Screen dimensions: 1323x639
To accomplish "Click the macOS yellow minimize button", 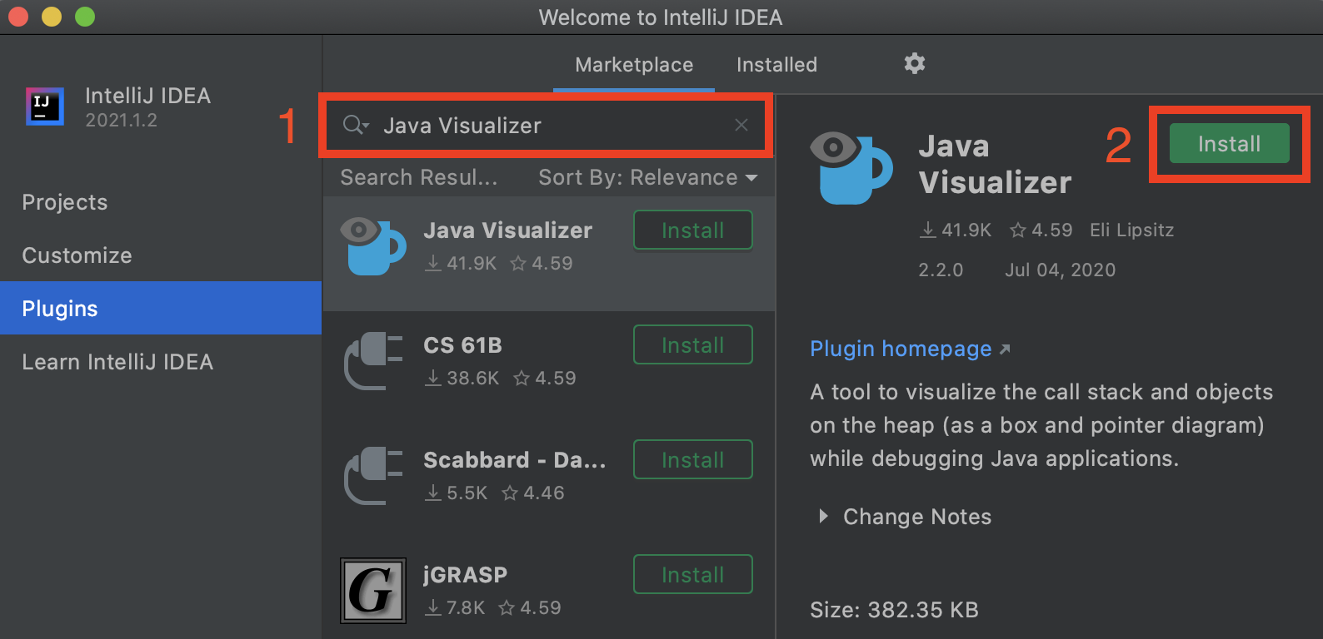I will pos(52,17).
